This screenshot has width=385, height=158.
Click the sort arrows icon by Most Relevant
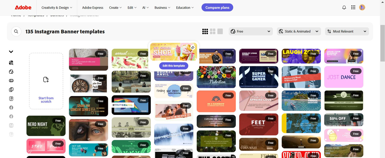pyautogui.click(x=329, y=31)
